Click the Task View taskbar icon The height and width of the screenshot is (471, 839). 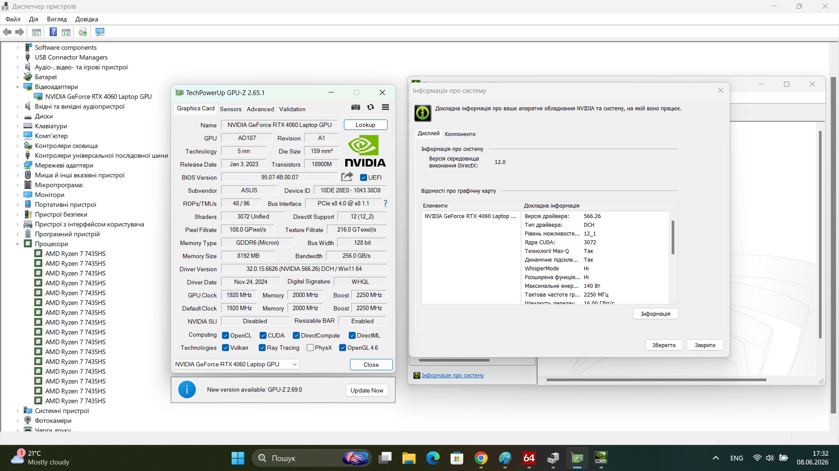(385, 458)
